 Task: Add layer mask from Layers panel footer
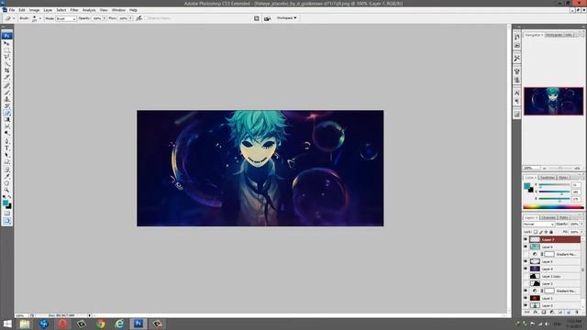(x=544, y=312)
